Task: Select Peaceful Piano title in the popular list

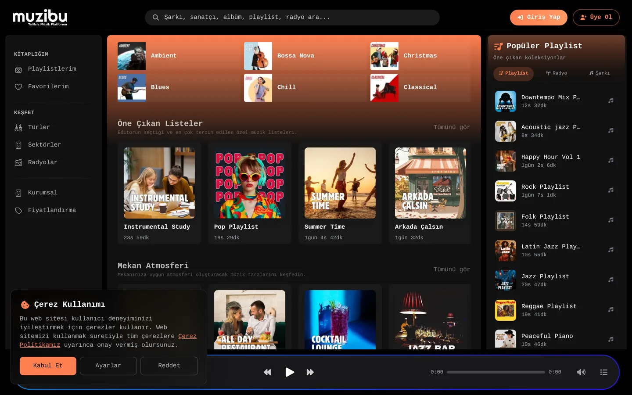Action: click(547, 336)
